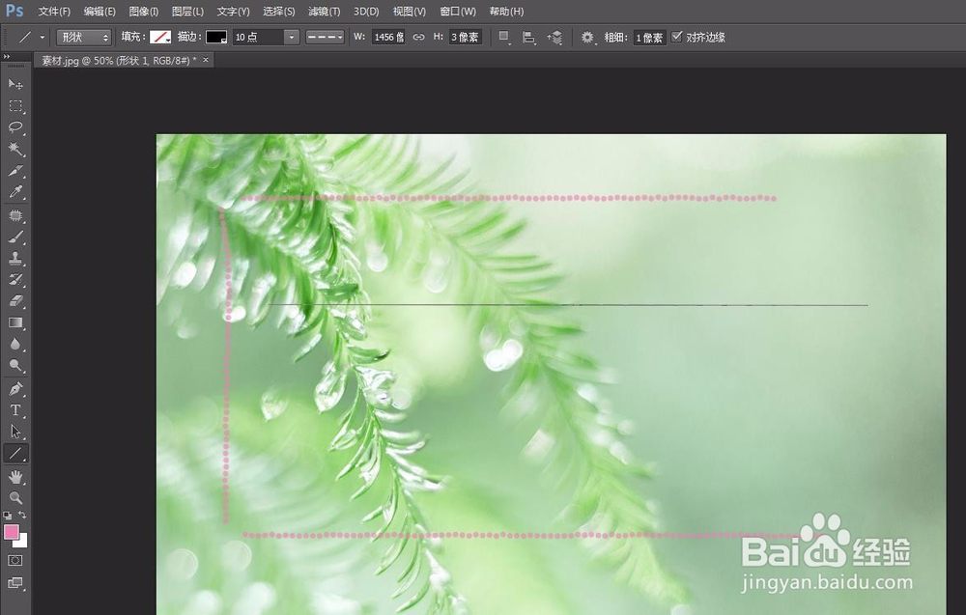Screen dimensions: 966x615
Task: Open the 选择(S) menu
Action: 278,11
